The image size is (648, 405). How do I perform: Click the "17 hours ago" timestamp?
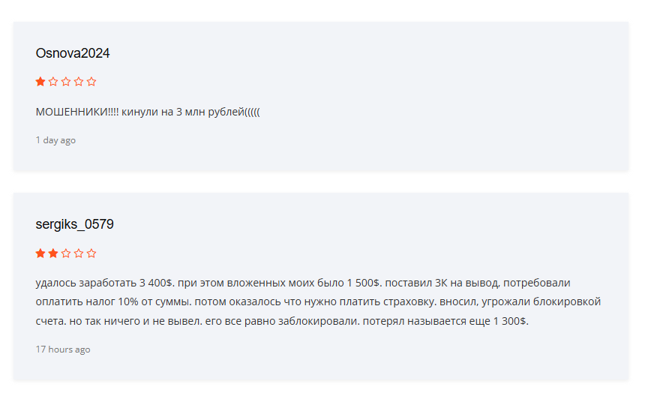point(63,349)
